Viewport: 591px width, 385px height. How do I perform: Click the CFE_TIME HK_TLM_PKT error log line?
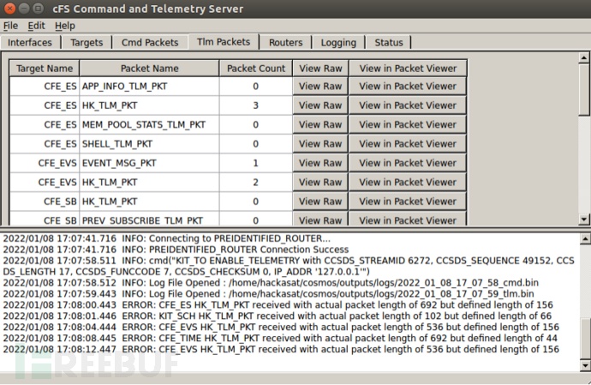280,338
